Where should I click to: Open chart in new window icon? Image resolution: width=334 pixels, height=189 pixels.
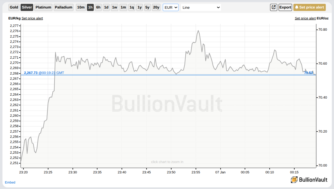tap(274, 7)
